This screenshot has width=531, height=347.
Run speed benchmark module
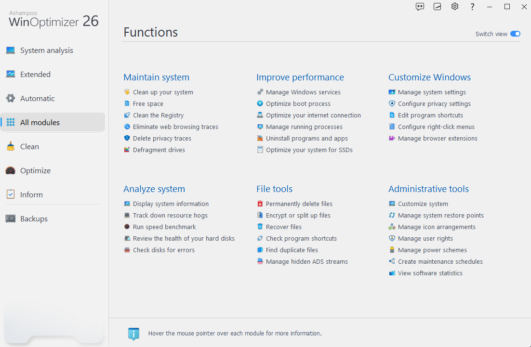point(164,227)
